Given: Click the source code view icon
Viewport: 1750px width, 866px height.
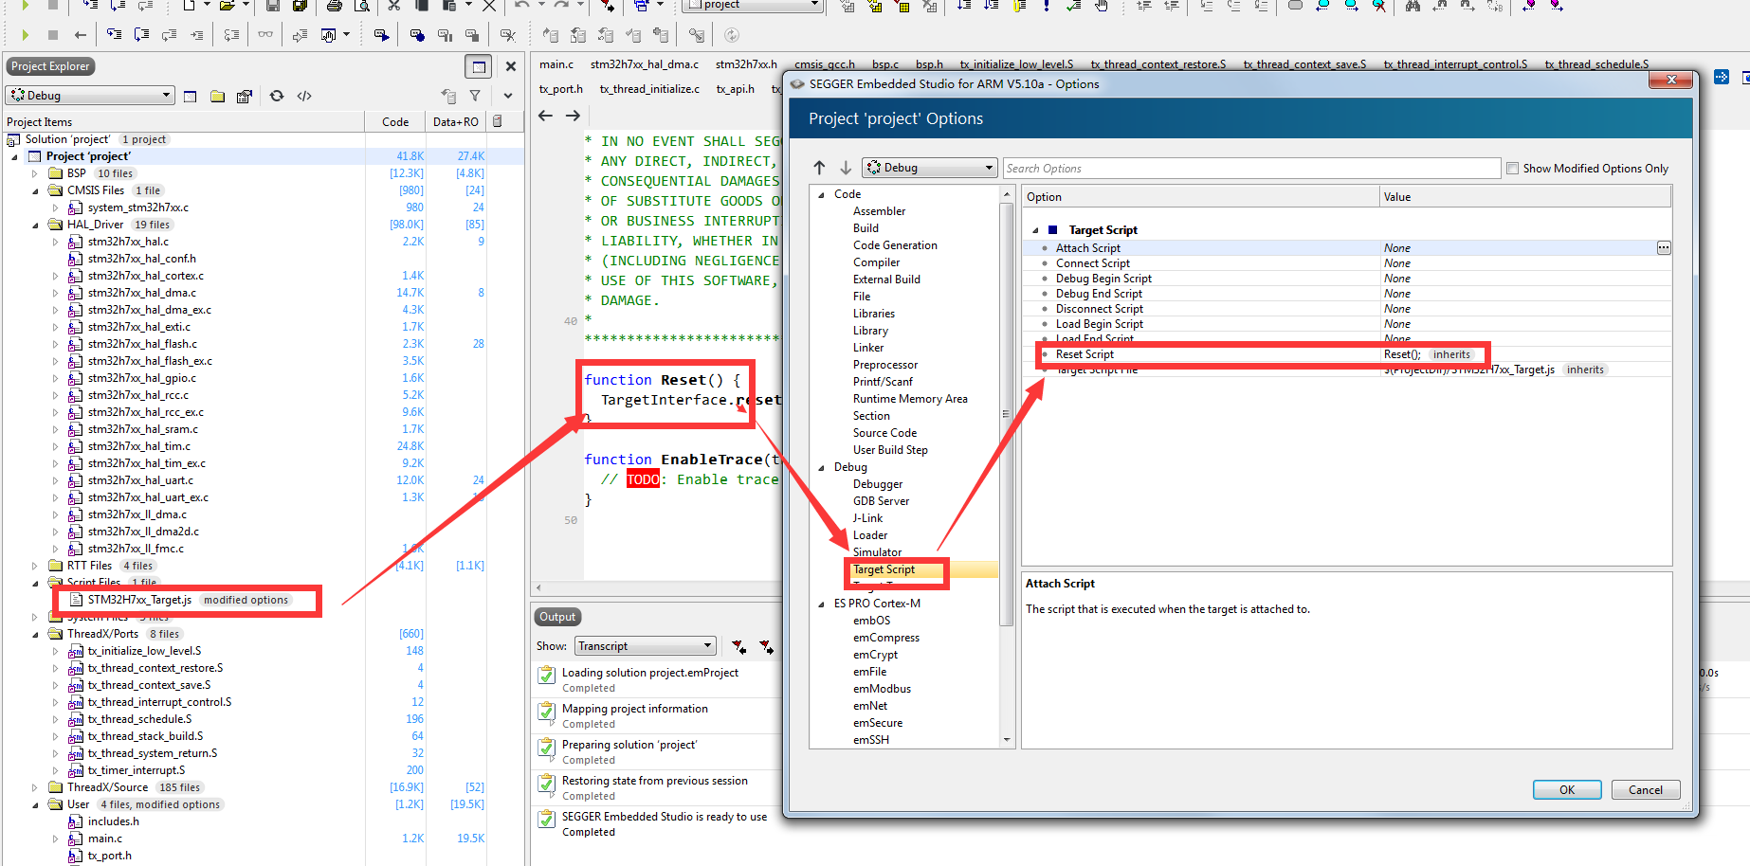Looking at the screenshot, I should pyautogui.click(x=304, y=96).
